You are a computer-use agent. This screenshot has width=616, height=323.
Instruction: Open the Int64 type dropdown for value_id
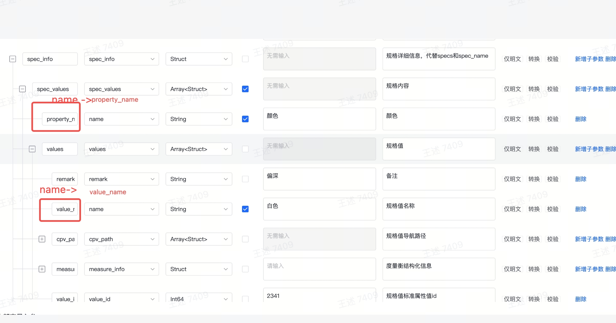199,299
